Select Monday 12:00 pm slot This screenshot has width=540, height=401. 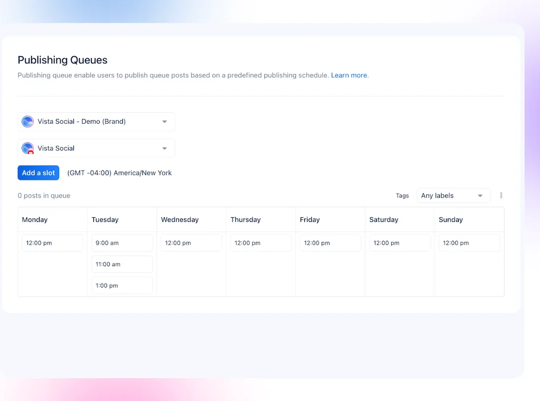pos(52,243)
